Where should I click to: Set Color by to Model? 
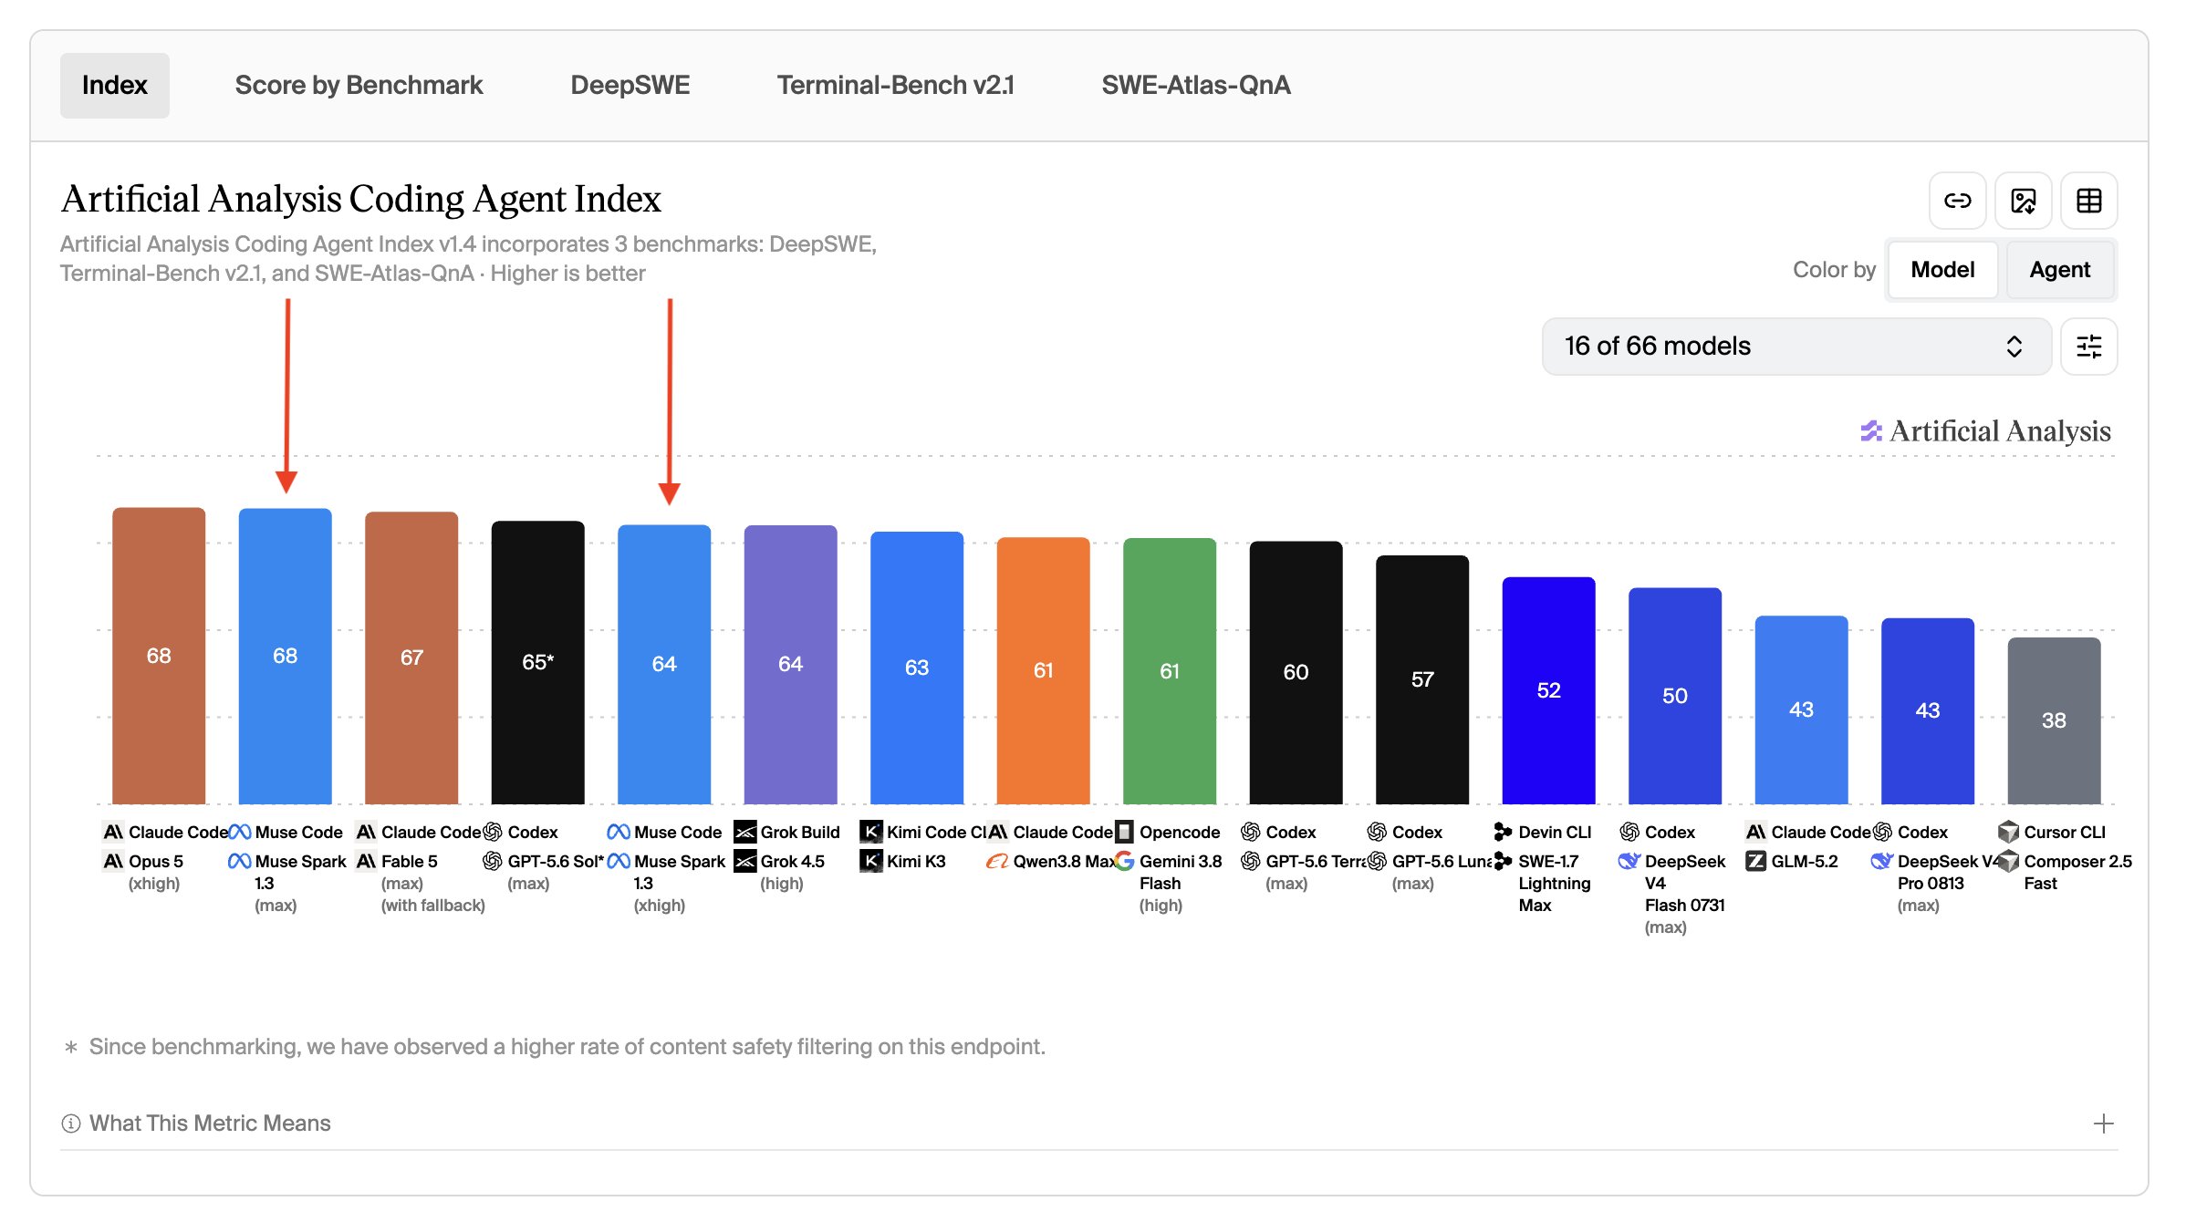click(x=1942, y=270)
